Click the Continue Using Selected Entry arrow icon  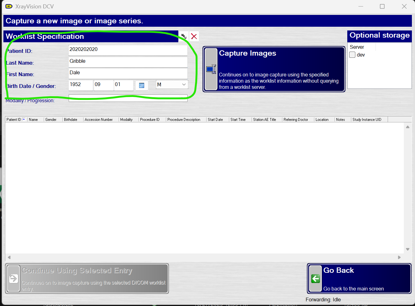[14, 279]
